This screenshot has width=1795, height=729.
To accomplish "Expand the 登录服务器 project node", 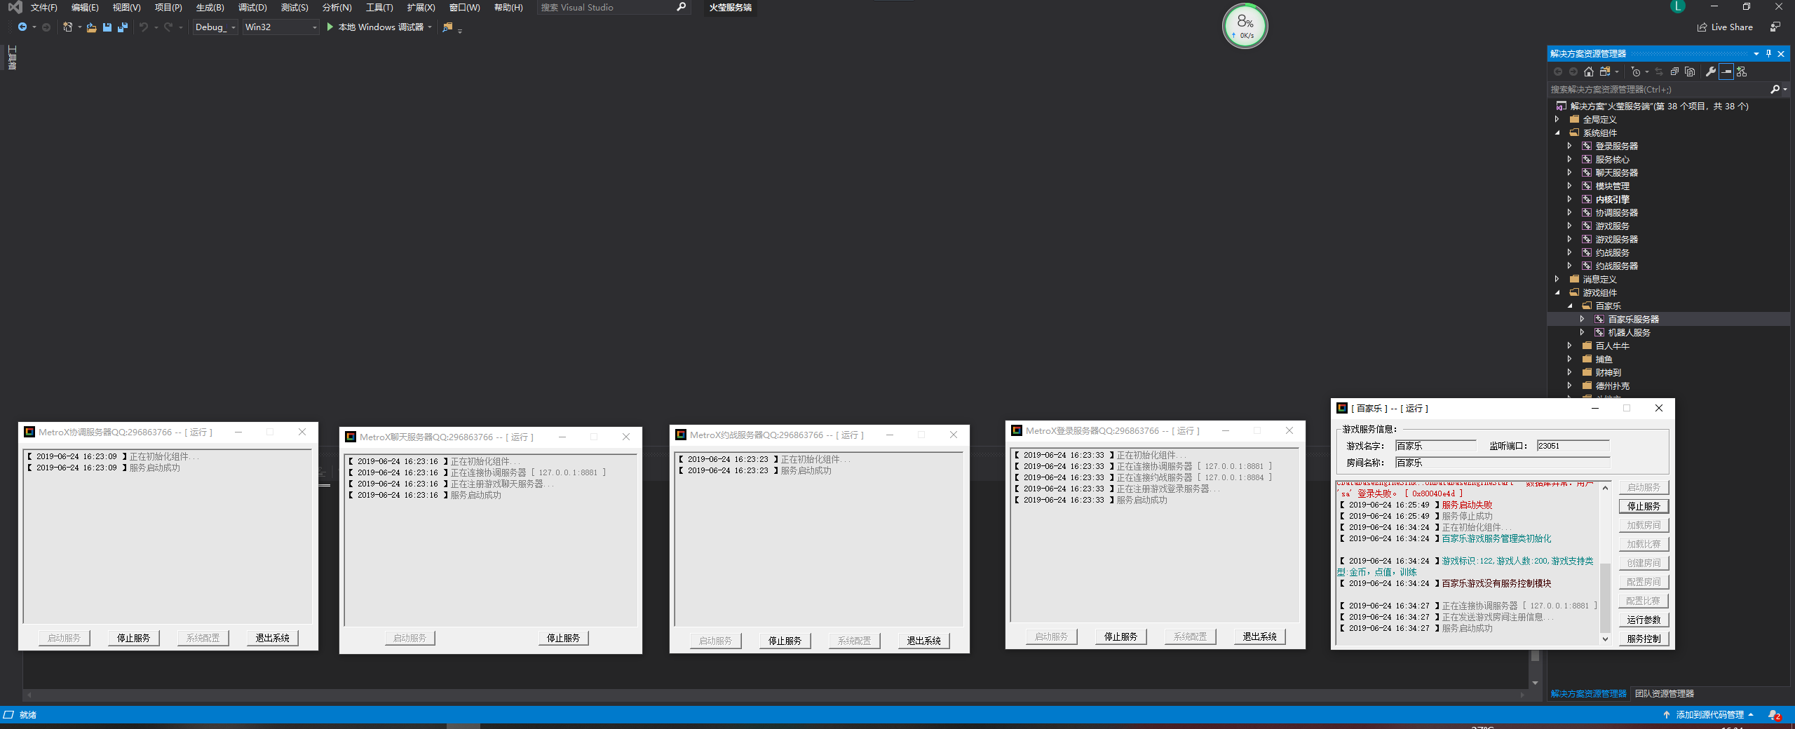I will click(1570, 146).
